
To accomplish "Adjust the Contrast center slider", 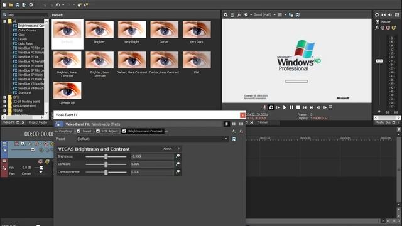I will pyautogui.click(x=106, y=172).
